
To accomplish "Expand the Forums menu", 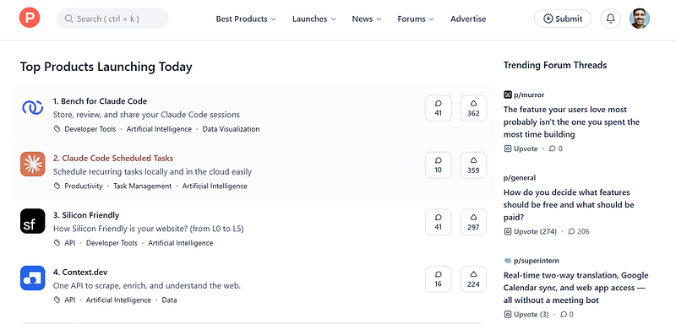I will tap(416, 19).
